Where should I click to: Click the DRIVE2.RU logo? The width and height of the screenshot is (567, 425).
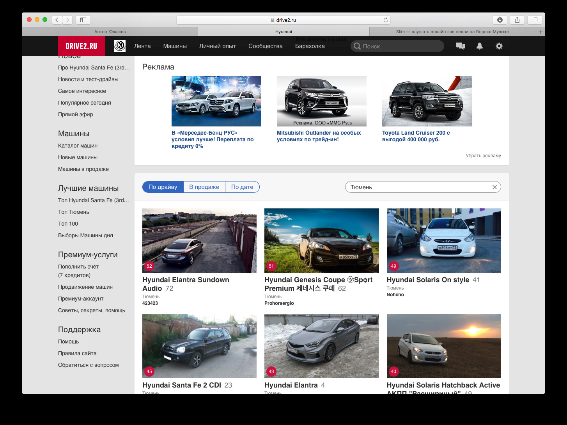click(82, 46)
